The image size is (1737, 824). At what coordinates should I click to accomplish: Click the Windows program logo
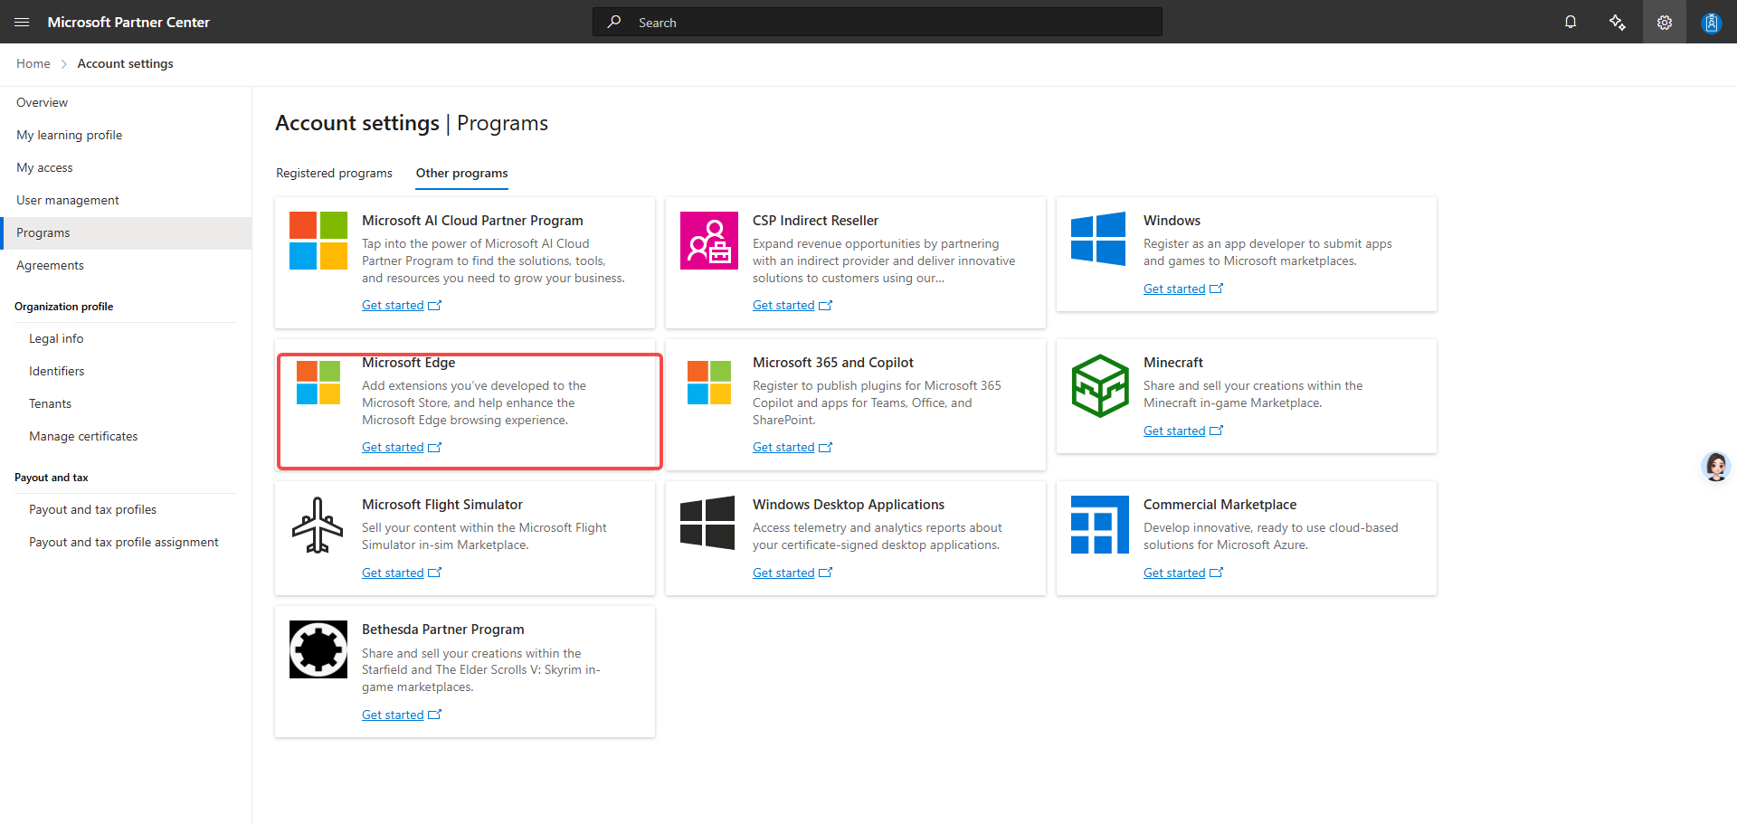pyautogui.click(x=1098, y=239)
